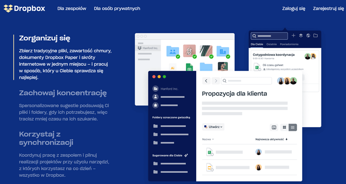Select the Zorganizuj się section heading
The image size is (346, 184).
click(44, 39)
